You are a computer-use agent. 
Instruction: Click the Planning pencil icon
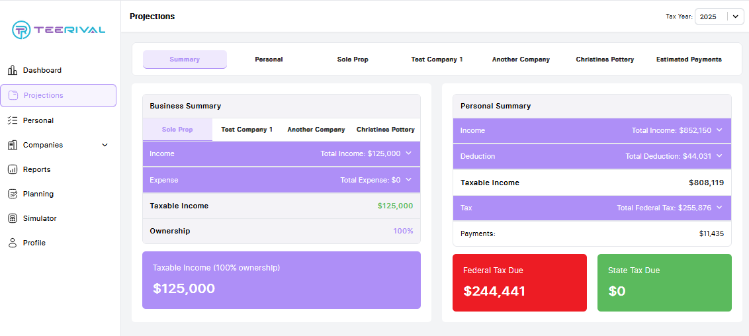point(12,194)
